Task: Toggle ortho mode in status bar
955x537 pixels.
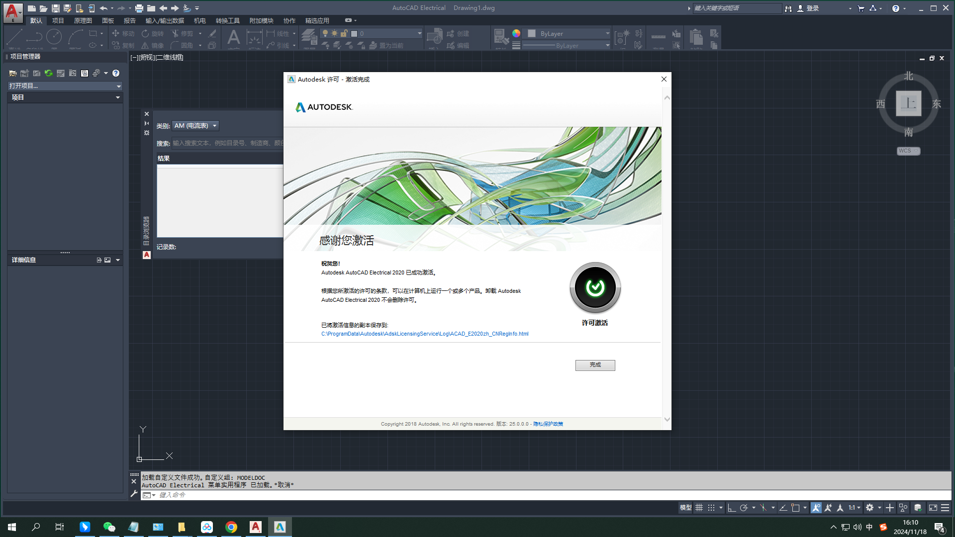Action: pyautogui.click(x=731, y=508)
